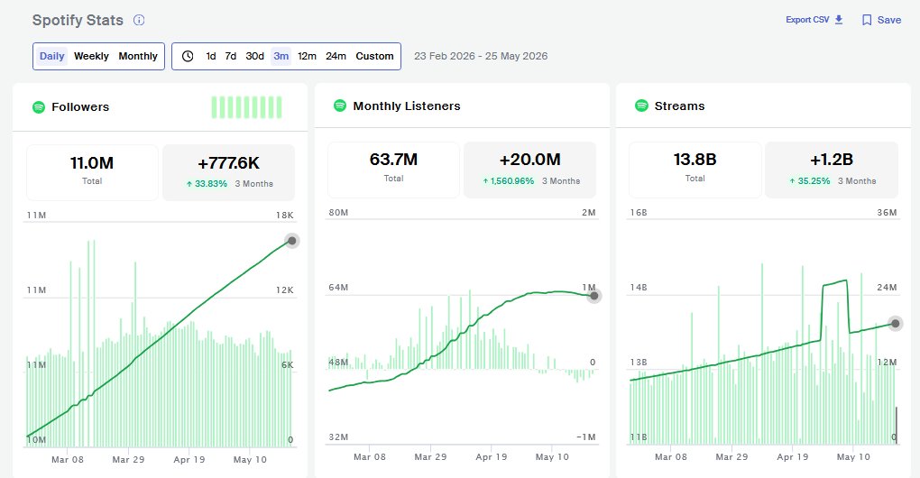Select the 24m time range
This screenshot has width=920, height=478.
coord(336,56)
